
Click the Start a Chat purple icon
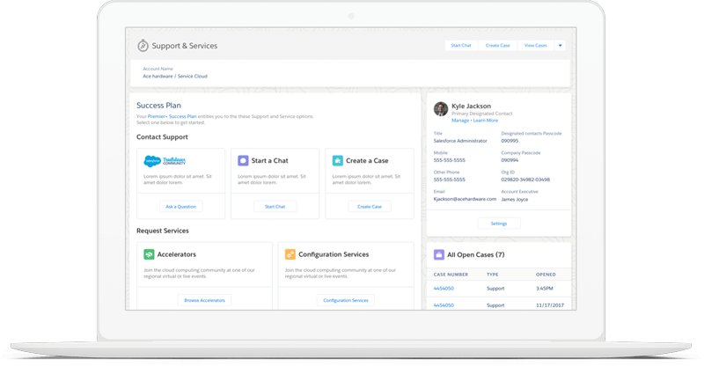(243, 160)
